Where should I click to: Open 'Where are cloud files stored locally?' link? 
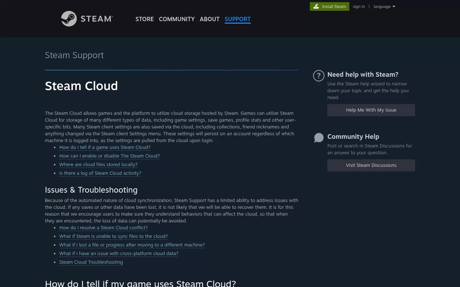tap(98, 165)
